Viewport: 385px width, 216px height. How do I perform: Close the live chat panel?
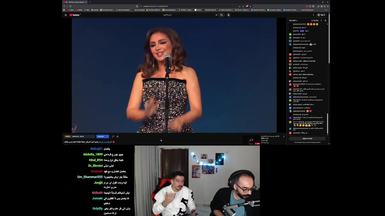(325, 20)
